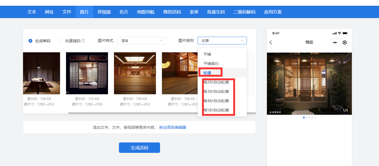Go back using the preview's back arrow
The height and width of the screenshot is (166, 379).
click(x=271, y=42)
